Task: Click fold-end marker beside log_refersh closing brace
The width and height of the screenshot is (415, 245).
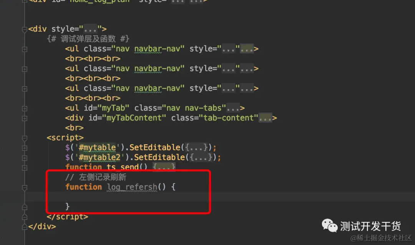Action: 24,207
